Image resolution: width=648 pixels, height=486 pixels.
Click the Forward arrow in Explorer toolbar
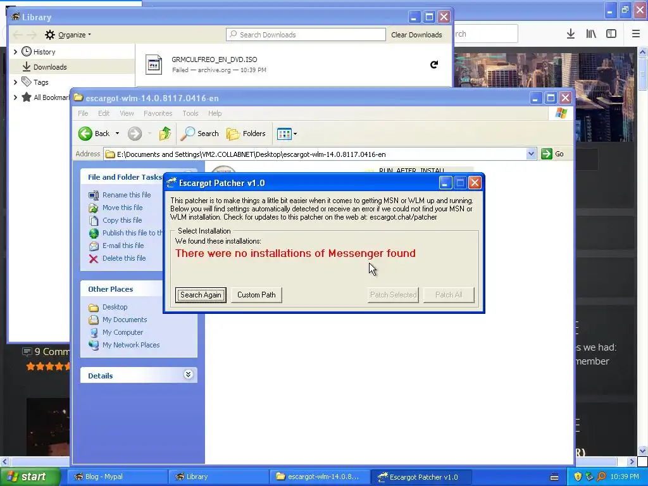pyautogui.click(x=135, y=134)
